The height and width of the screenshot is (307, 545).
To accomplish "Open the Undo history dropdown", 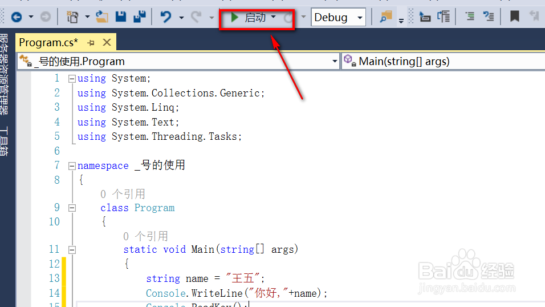I will pyautogui.click(x=181, y=17).
